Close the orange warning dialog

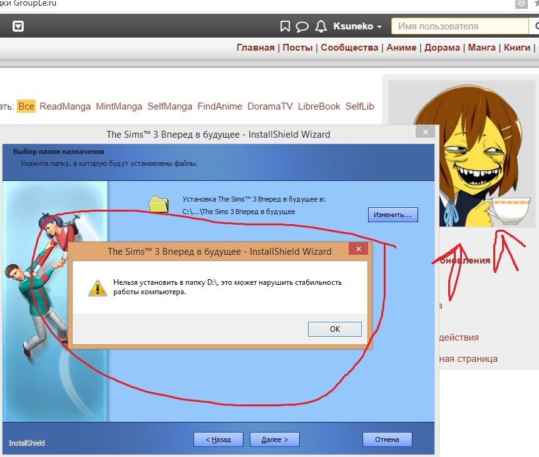pyautogui.click(x=359, y=249)
